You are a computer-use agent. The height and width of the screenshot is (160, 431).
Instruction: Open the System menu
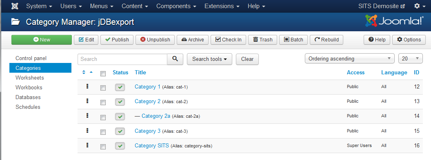(39, 6)
